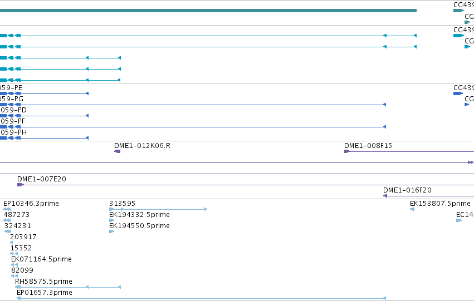Image resolution: width=474 pixels, height=301 pixels.
Task: Click the 487273 feature arrows
Action: (x=7, y=220)
